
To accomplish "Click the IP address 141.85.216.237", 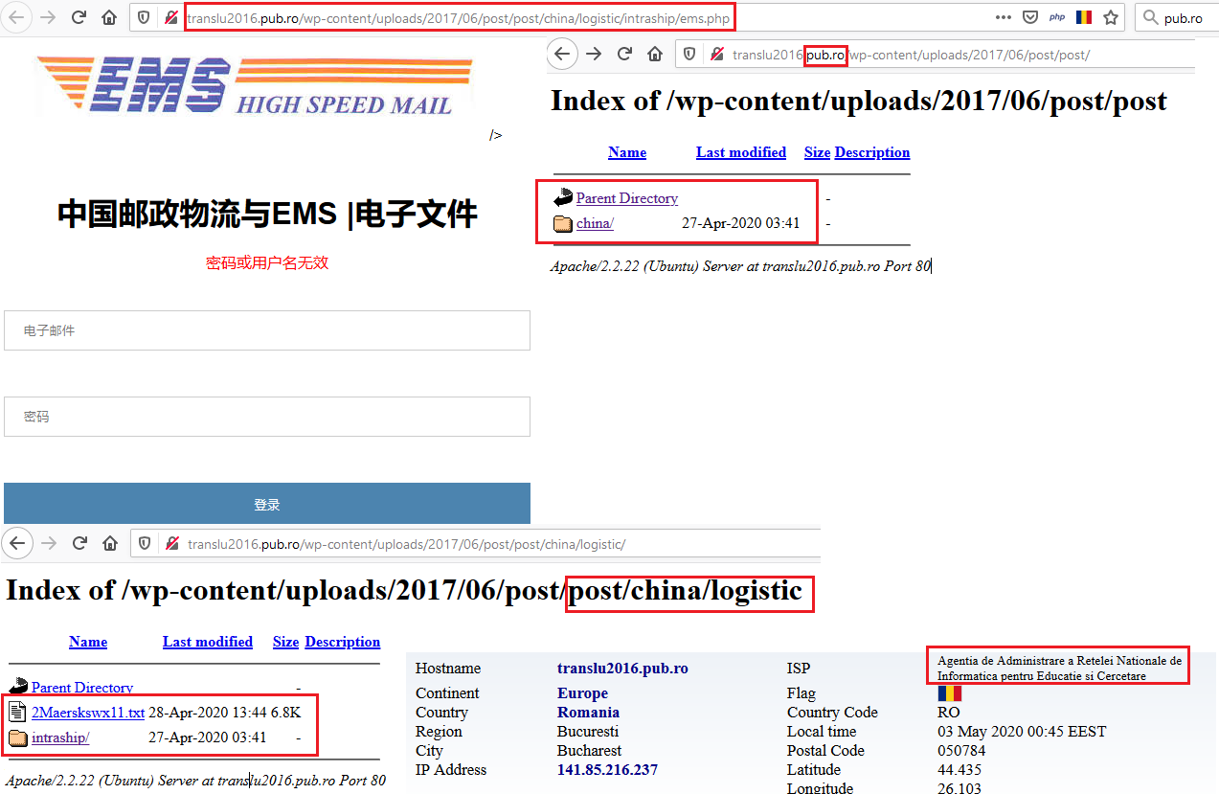I will point(607,770).
